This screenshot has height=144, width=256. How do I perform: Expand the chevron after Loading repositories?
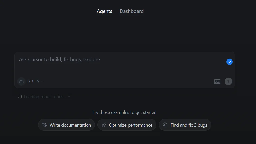coord(69,97)
